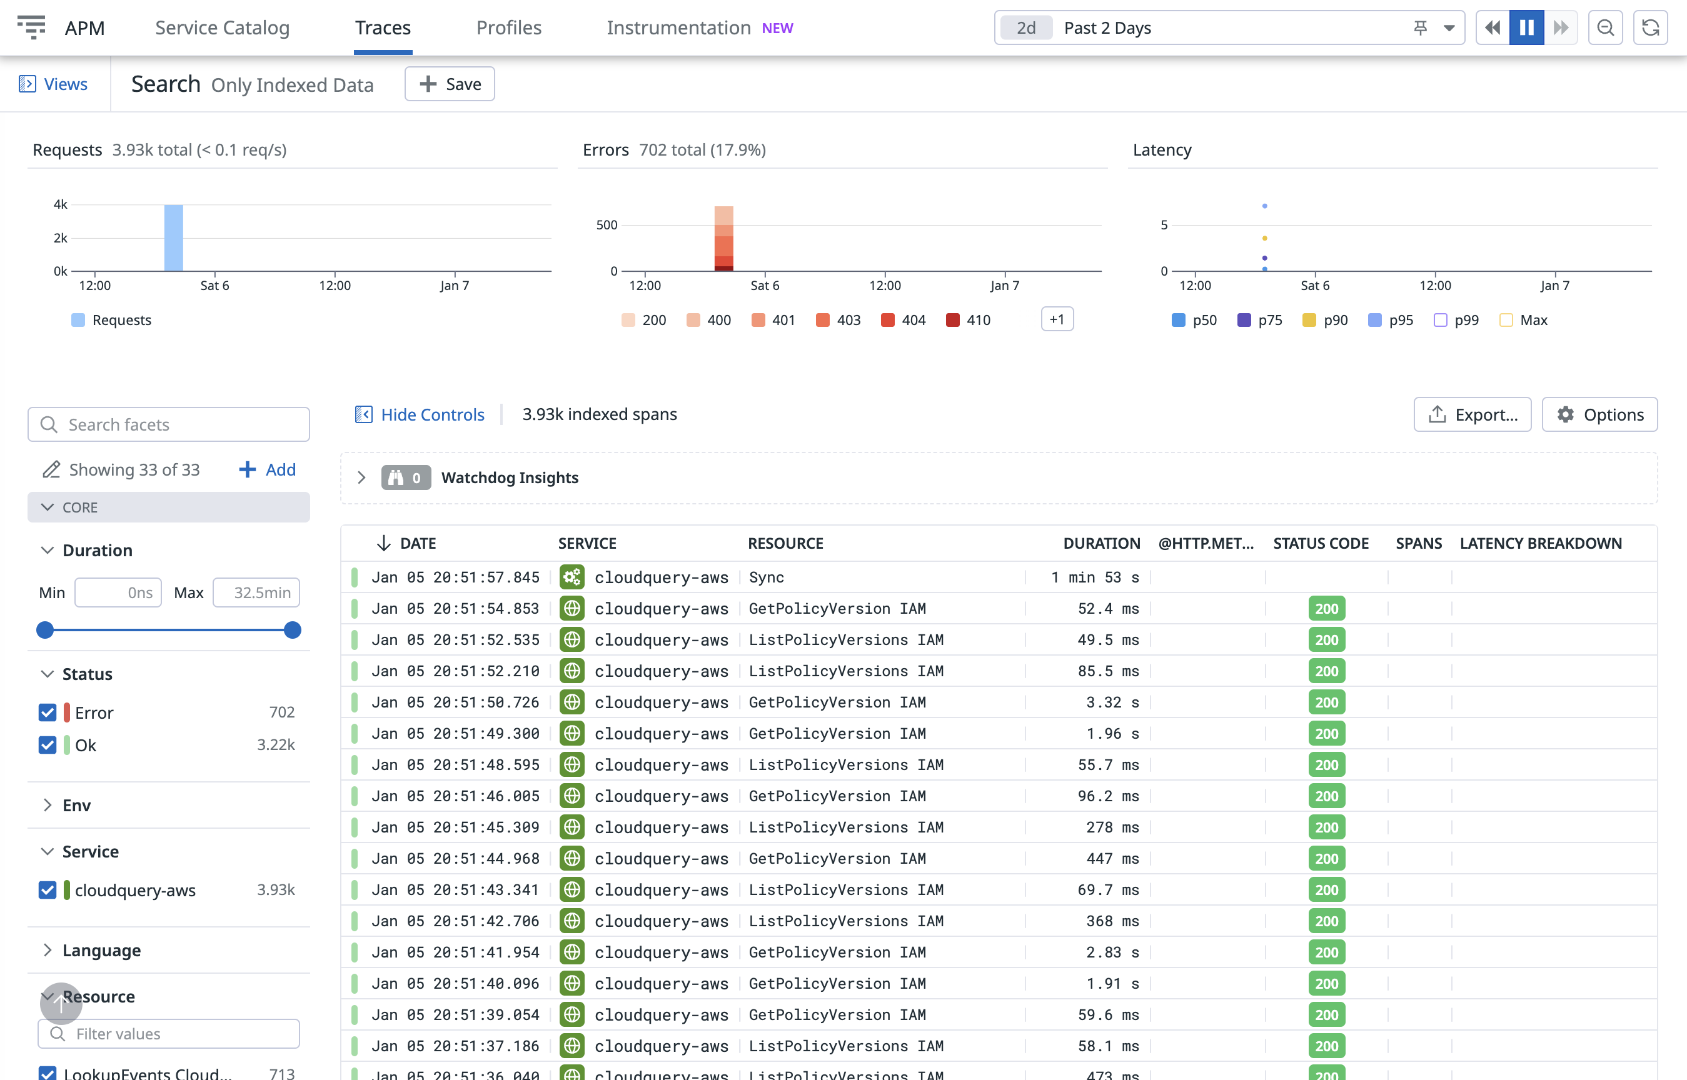Expand the Language facet
Screen dimensions: 1687x1080
tap(47, 950)
